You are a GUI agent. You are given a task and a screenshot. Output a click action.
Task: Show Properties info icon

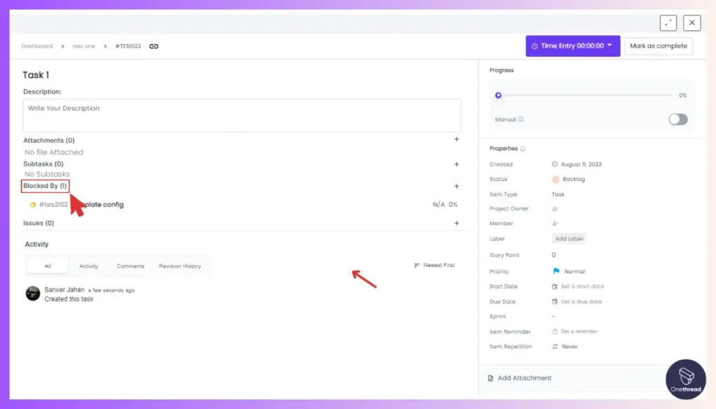point(523,149)
